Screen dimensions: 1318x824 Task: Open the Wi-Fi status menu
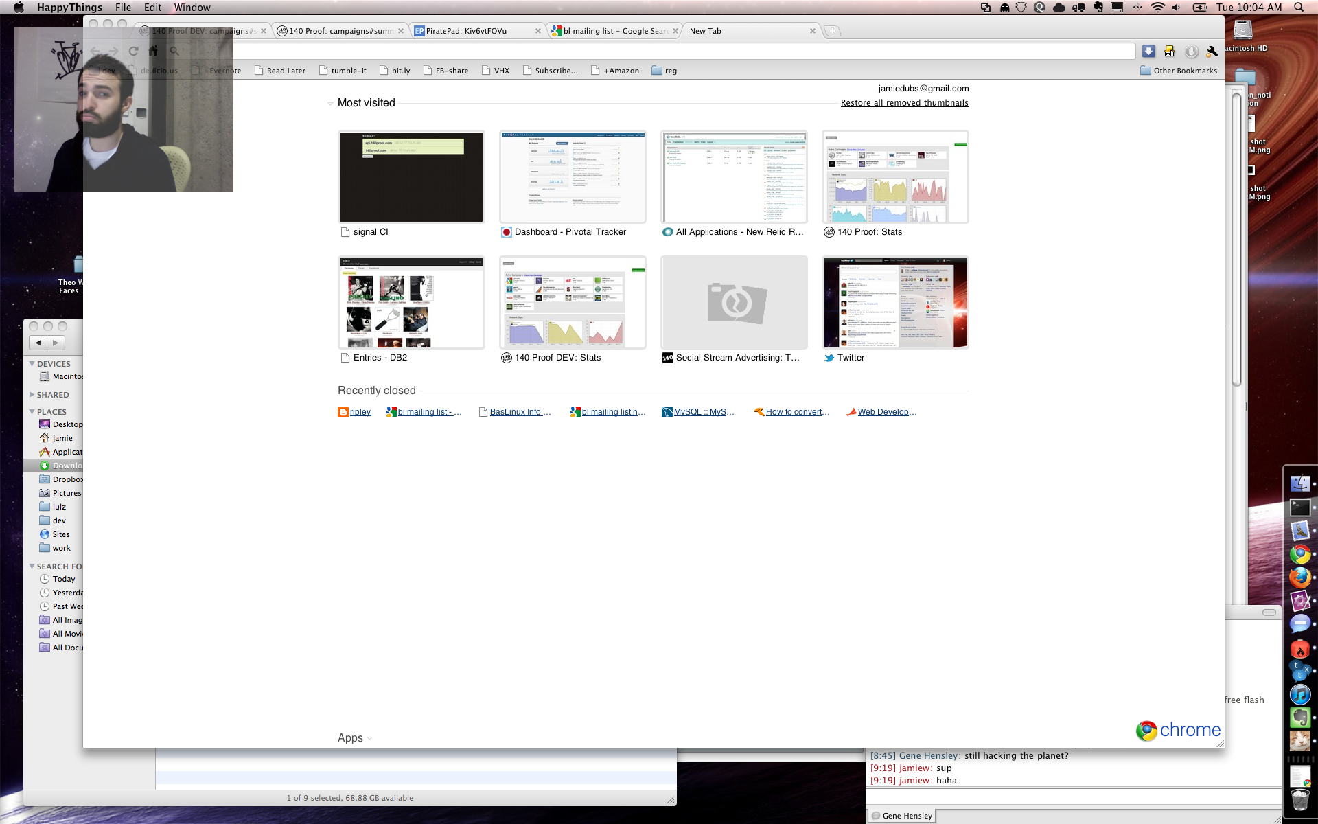1157,8
